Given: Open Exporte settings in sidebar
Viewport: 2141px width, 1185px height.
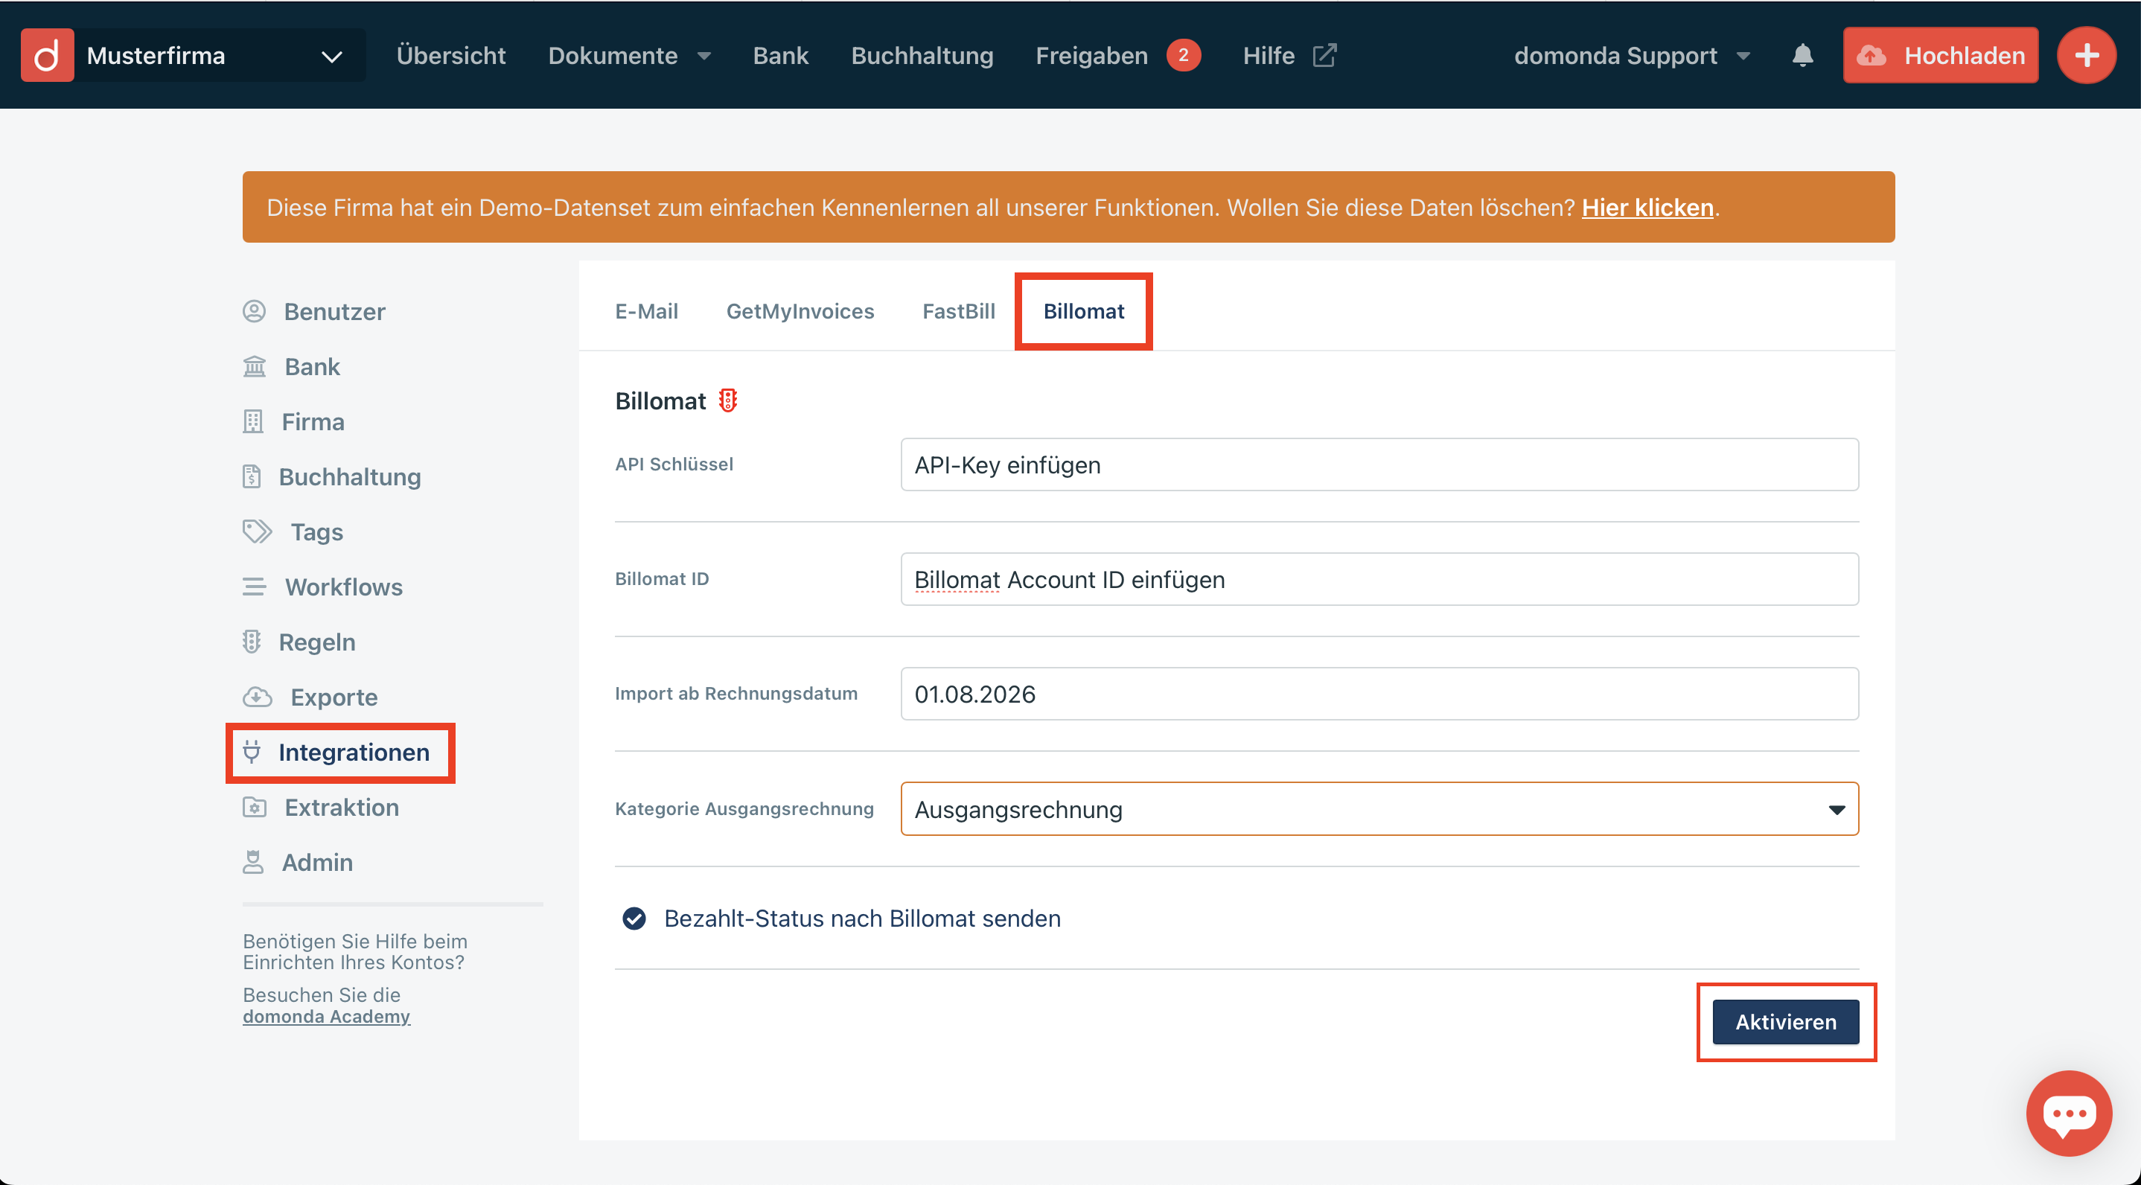Looking at the screenshot, I should 334,697.
